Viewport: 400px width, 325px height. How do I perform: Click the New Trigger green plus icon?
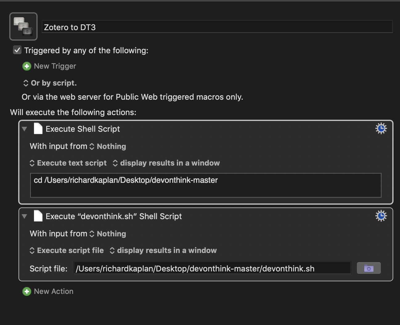27,66
